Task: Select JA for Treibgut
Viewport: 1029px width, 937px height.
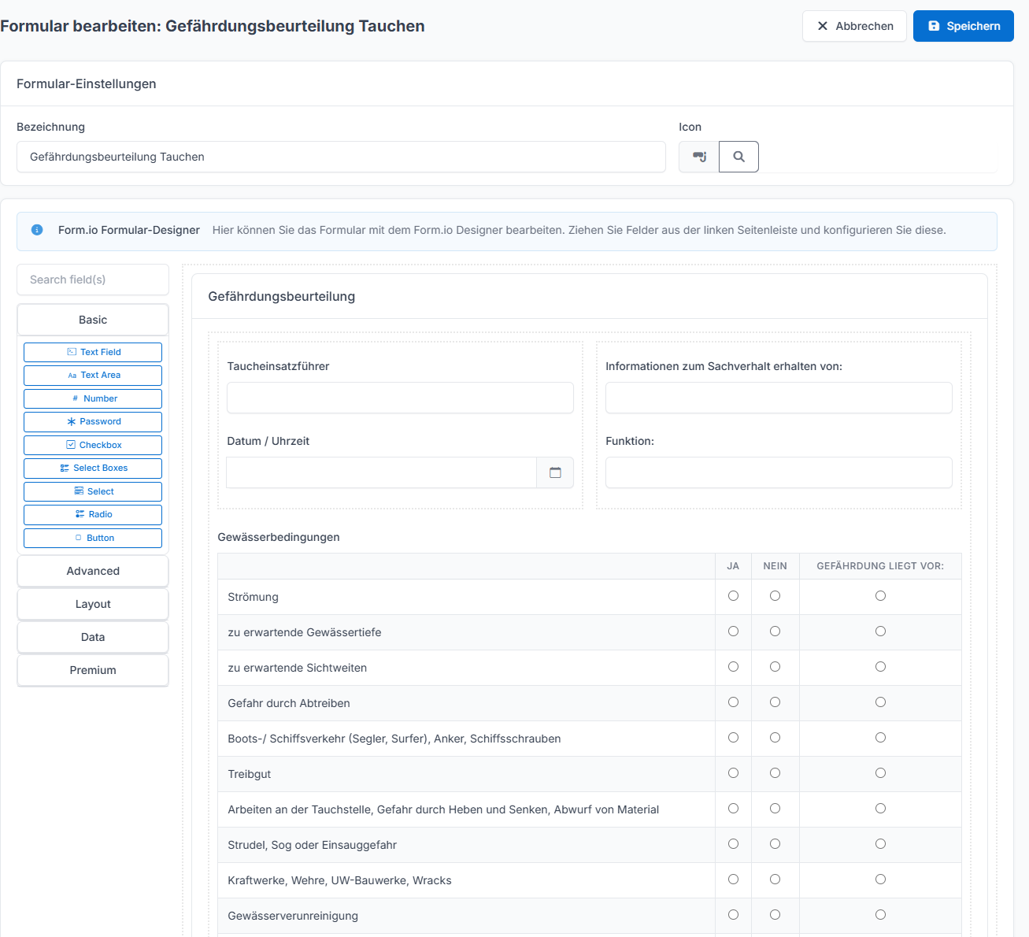Action: (733, 773)
